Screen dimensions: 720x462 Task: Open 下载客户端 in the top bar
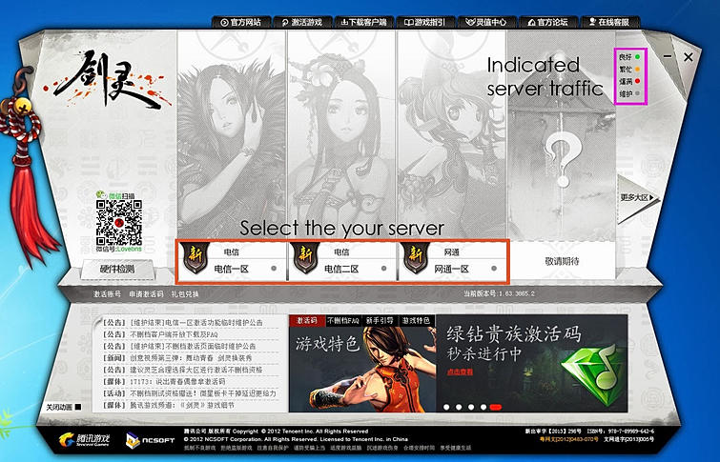coord(363,22)
